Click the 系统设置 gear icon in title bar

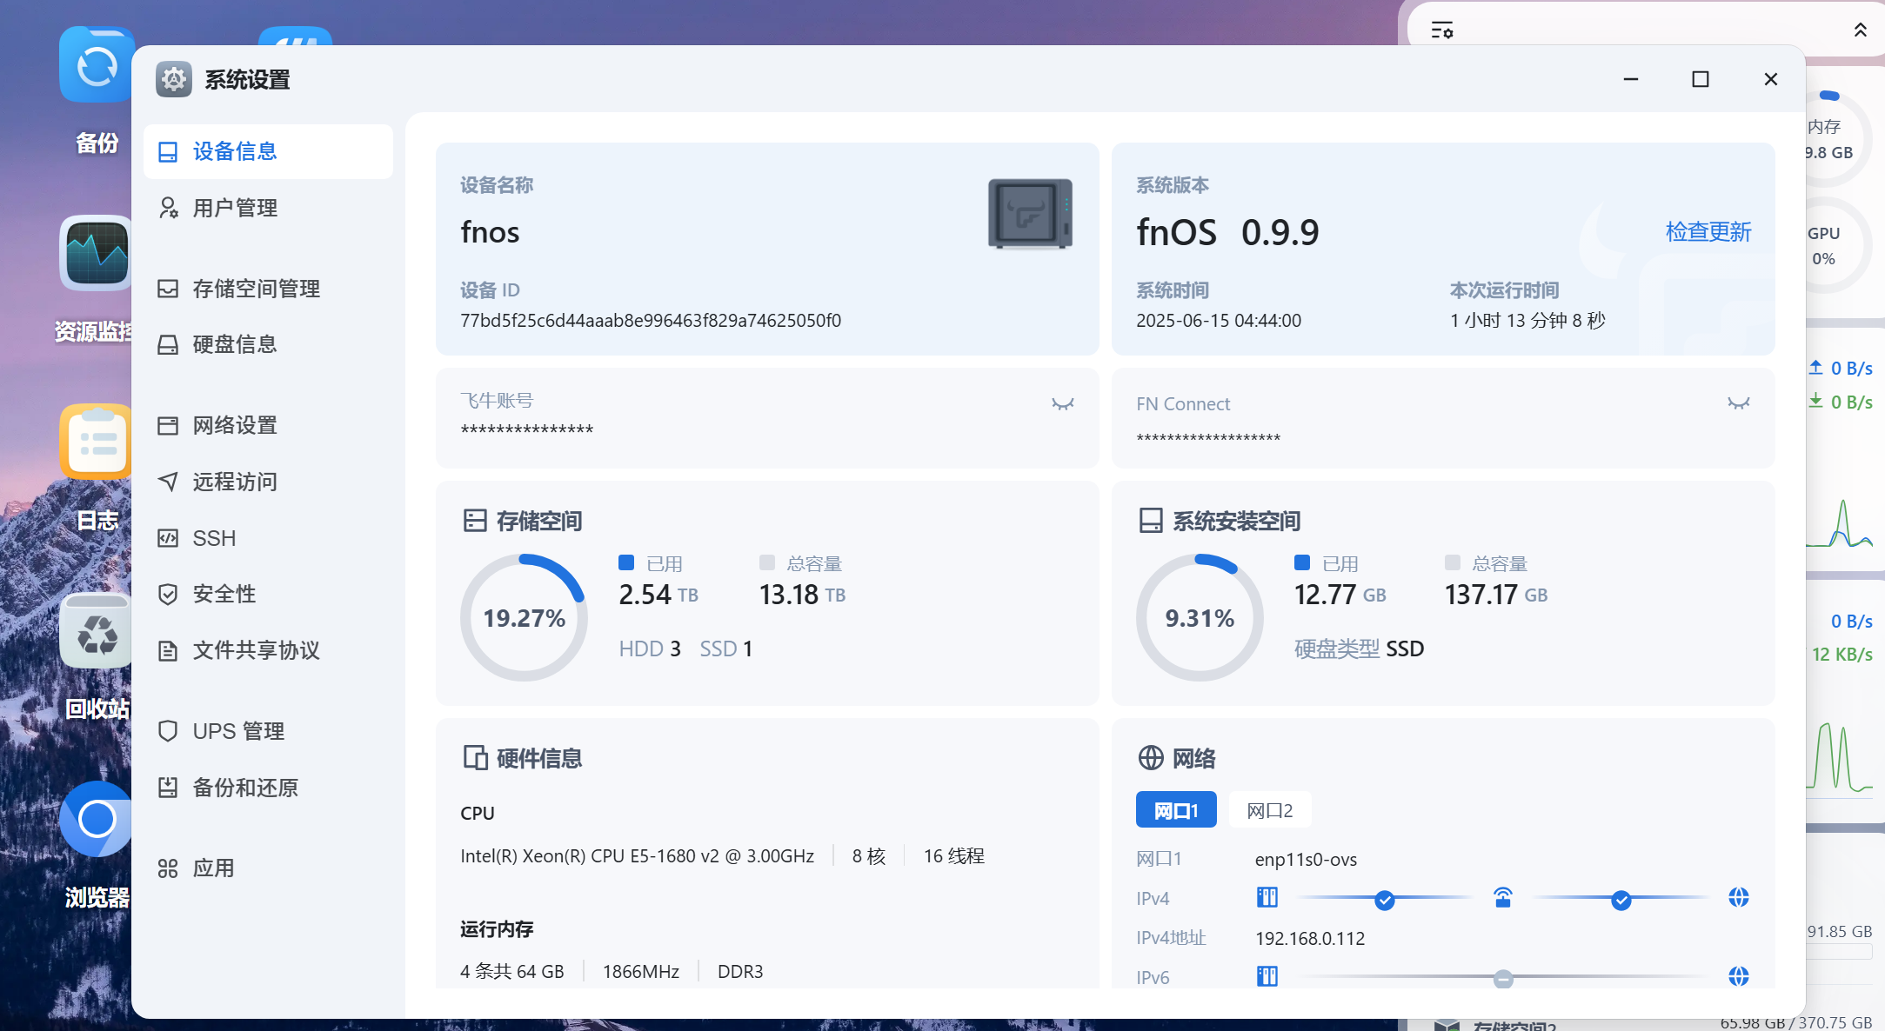(x=174, y=80)
